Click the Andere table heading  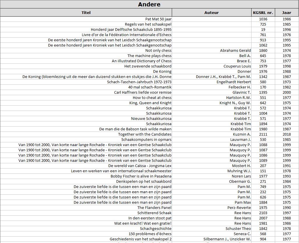pyautogui.click(x=149, y=4)
